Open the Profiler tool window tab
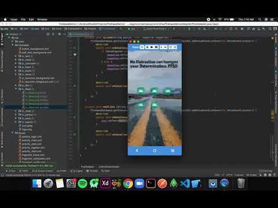 [x=61, y=171]
